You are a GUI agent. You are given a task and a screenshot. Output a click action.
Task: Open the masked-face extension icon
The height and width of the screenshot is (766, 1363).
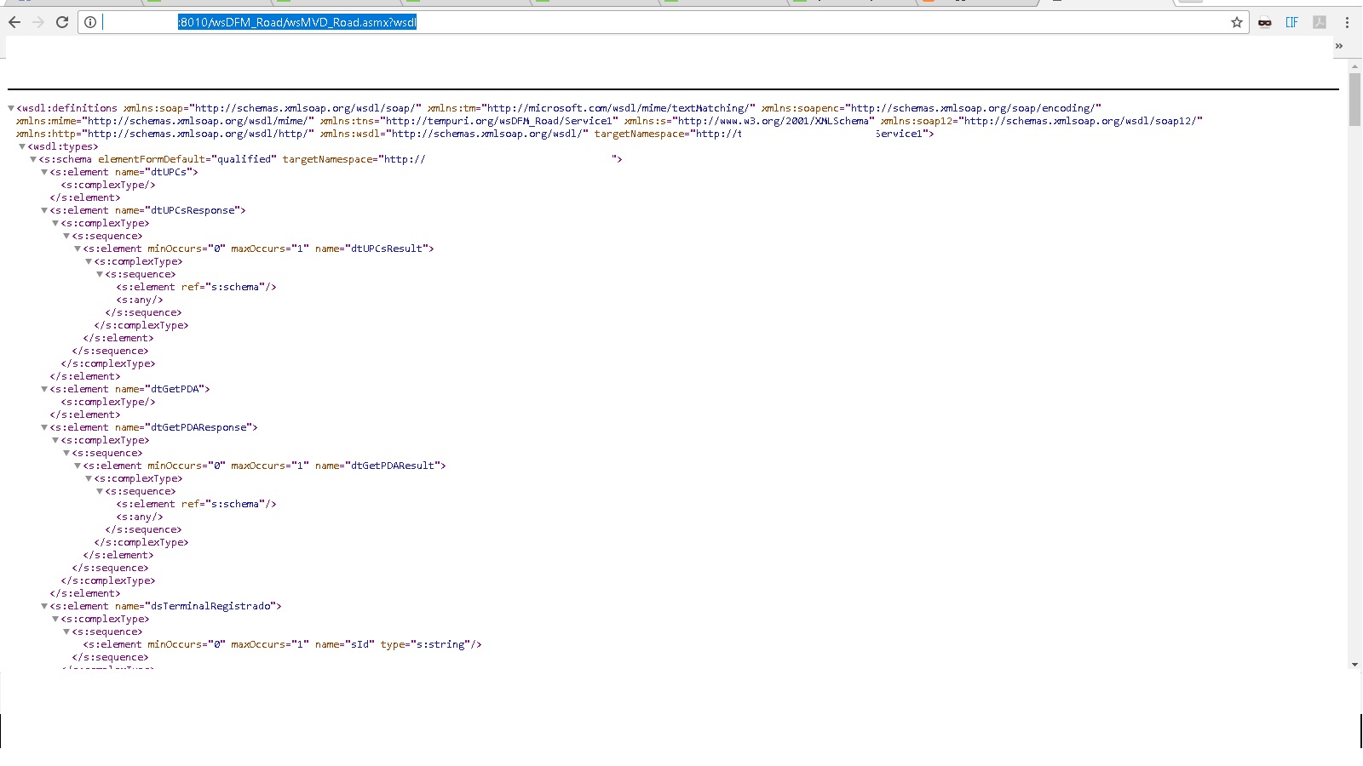(1265, 22)
